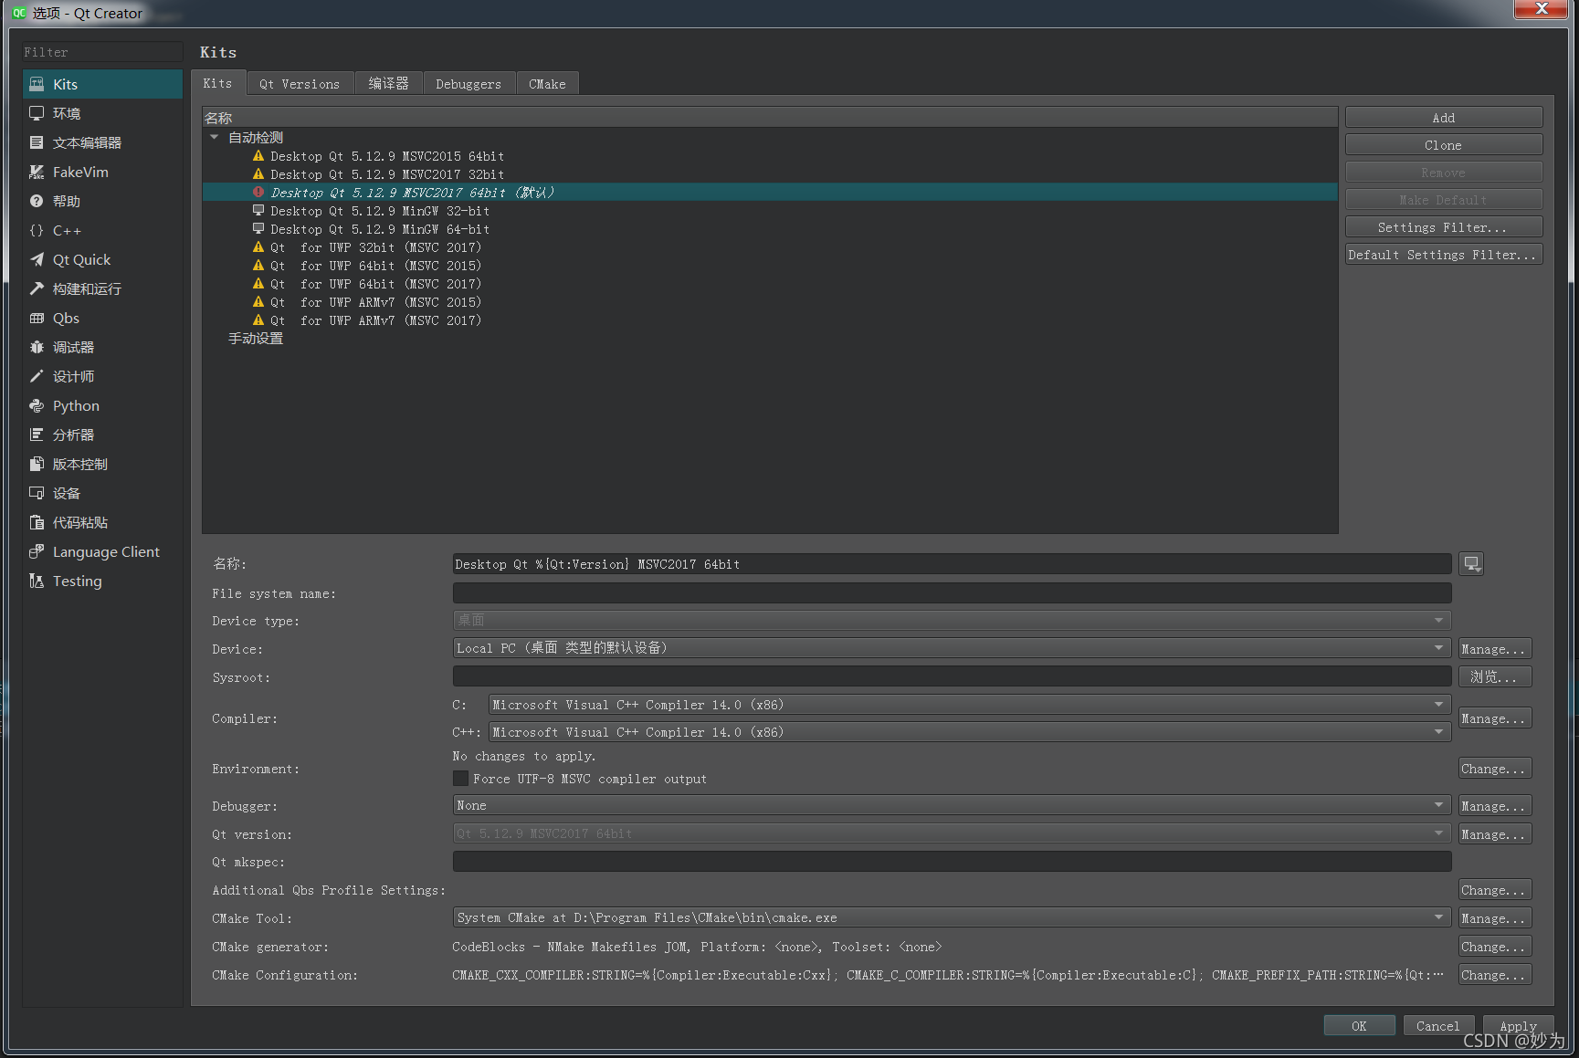Screen dimensions: 1579x1058
Task: Open the 版本控制 version control icon
Action: (37, 464)
